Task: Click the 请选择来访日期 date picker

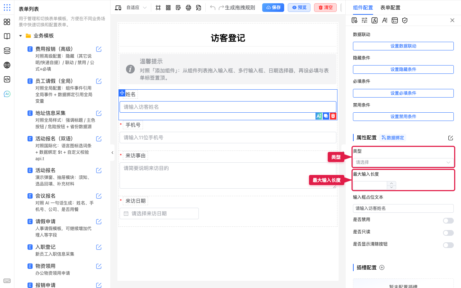Action: point(159,213)
